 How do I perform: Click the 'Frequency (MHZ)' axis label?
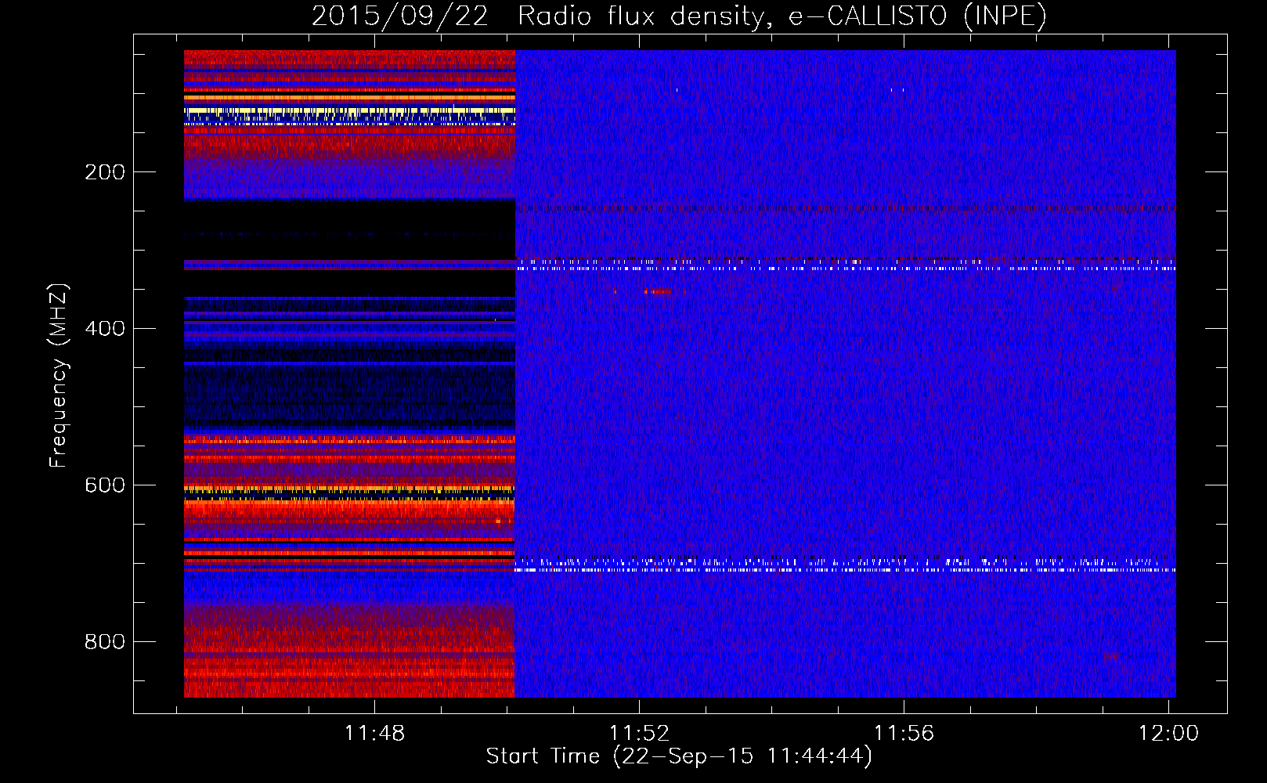59,376
